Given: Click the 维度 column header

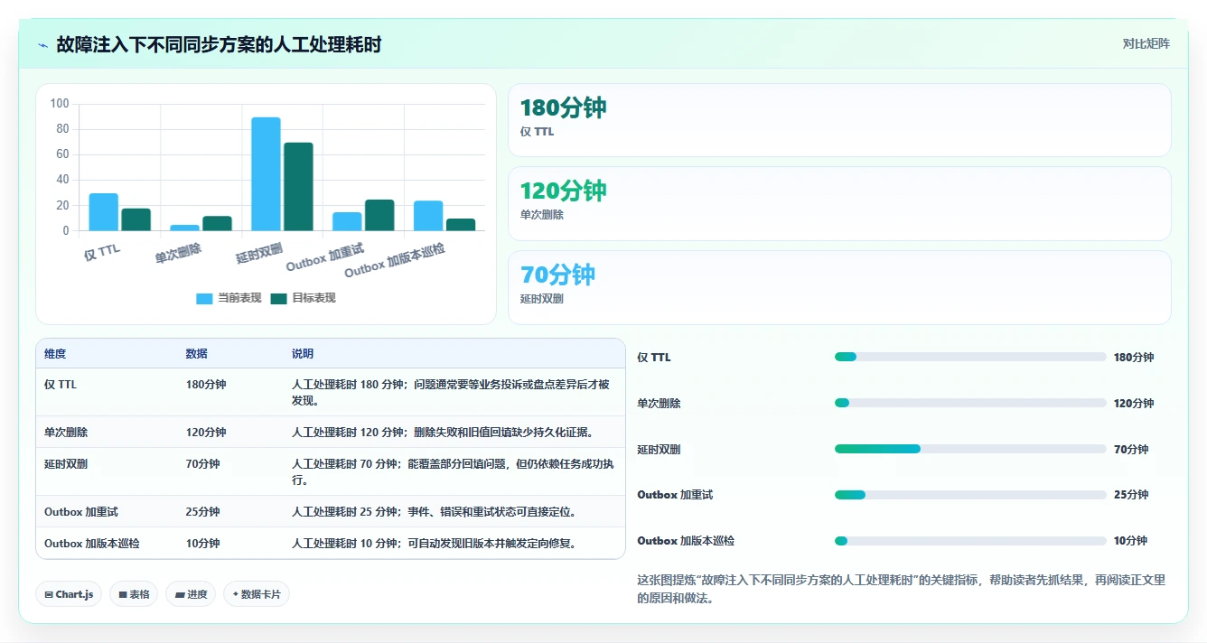Looking at the screenshot, I should pos(55,354).
